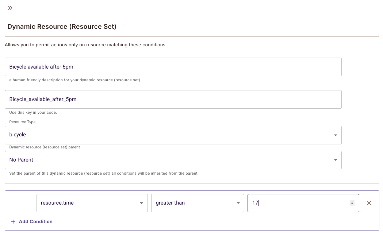383x233 pixels.
Task: Expand the collapsed sidebar via double-chevron icon
Action: 10,7
